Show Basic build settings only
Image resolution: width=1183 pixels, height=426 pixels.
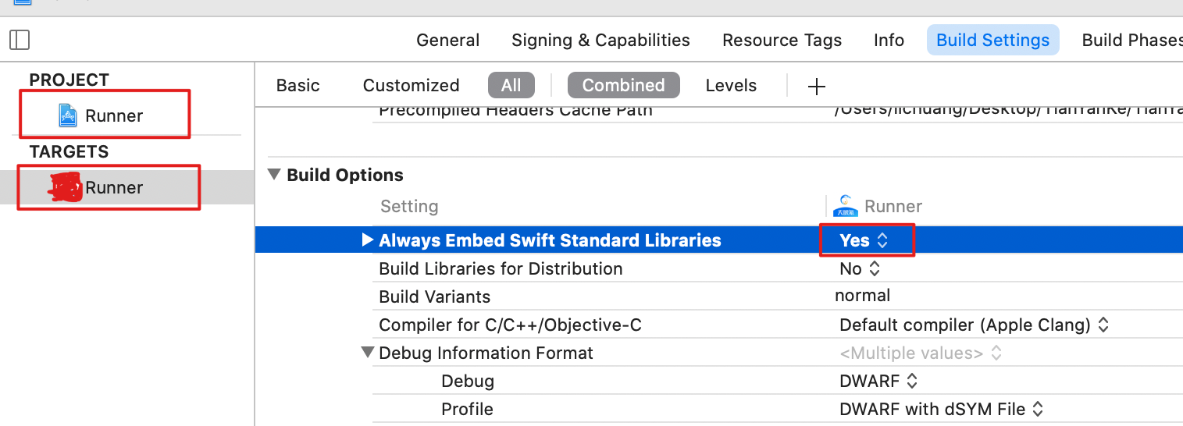[298, 85]
